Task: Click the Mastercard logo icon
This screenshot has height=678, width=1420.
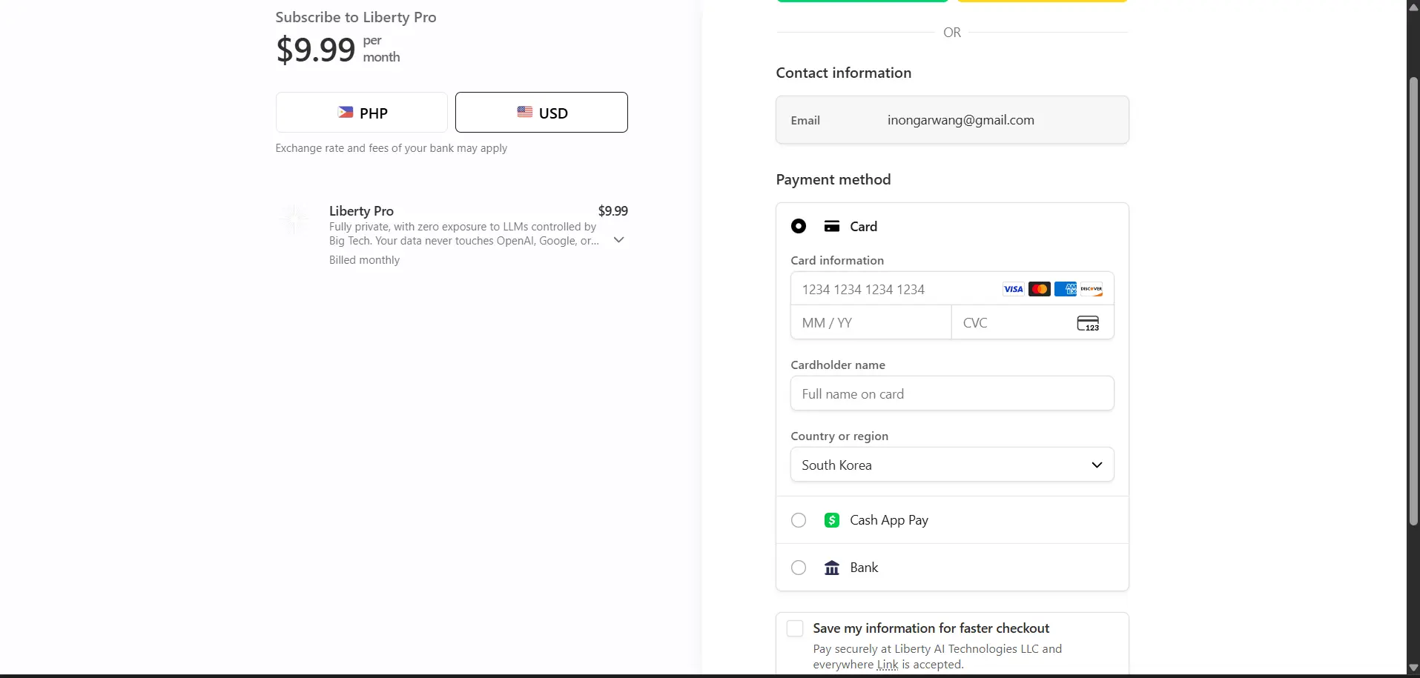Action: click(1040, 289)
